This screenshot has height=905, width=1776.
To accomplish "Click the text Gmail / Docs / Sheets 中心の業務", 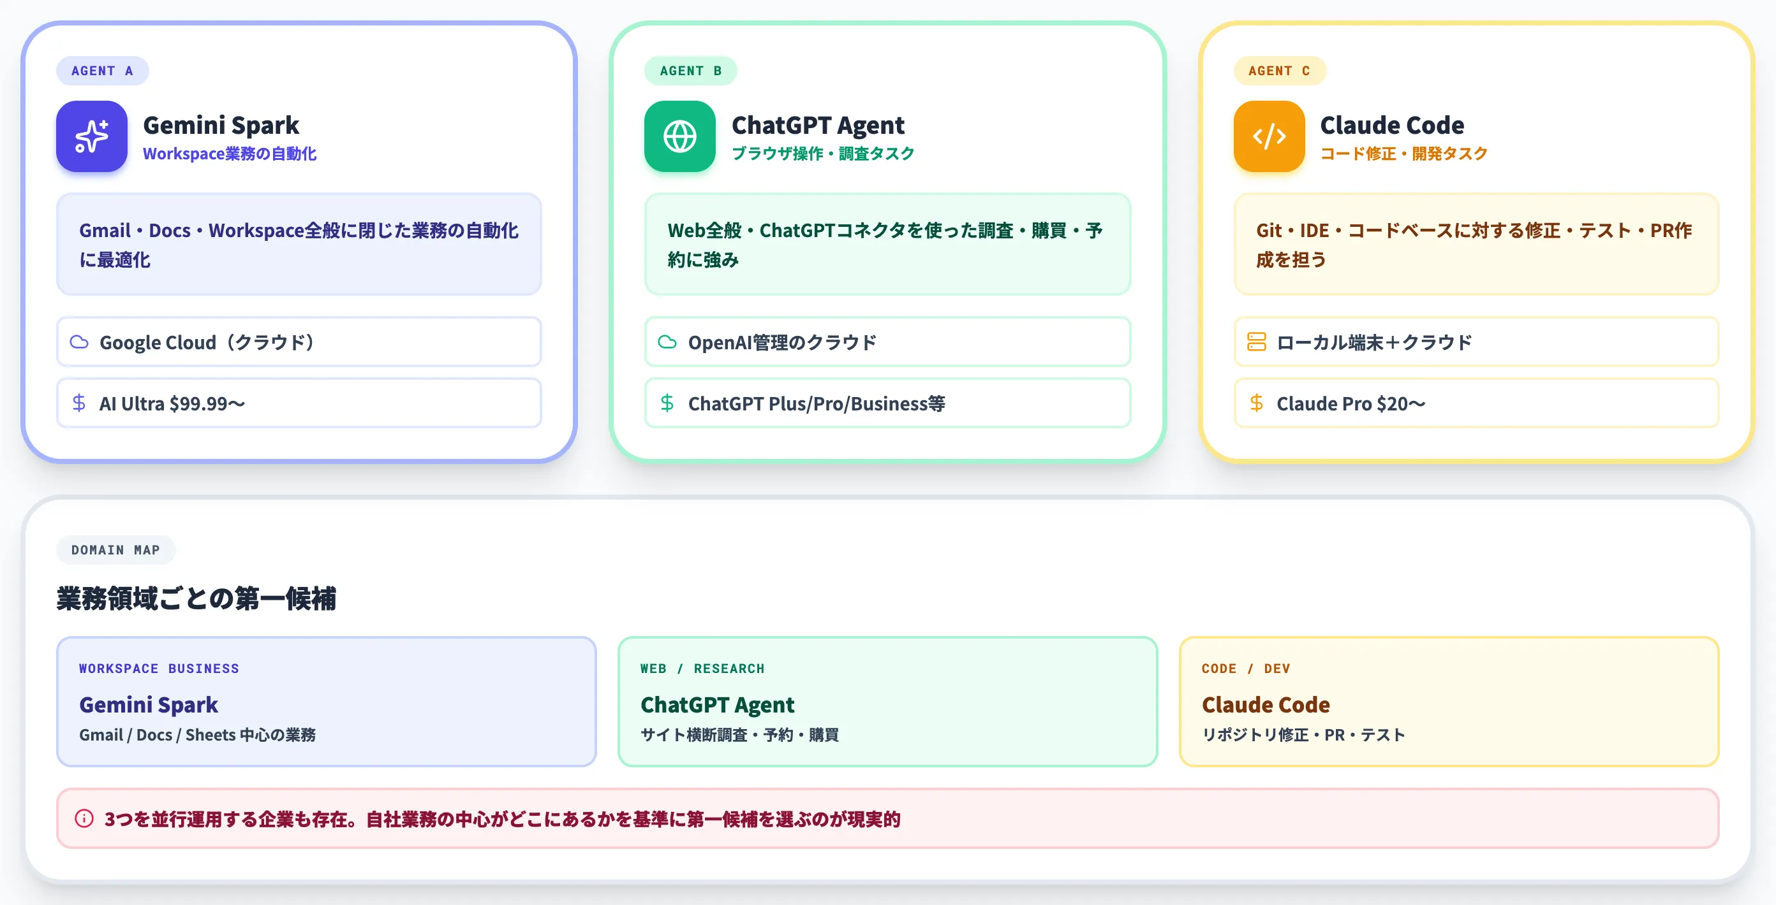I will pos(197,735).
